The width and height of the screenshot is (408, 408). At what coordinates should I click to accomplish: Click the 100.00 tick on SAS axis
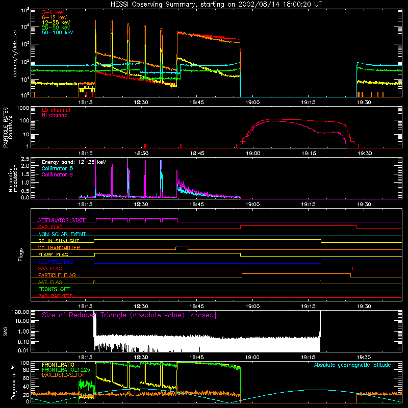pyautogui.click(x=20, y=312)
